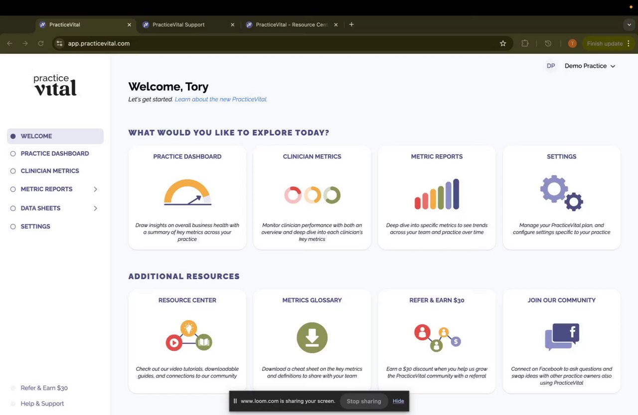638x415 pixels.
Task: Click the PracticeVital logo in sidebar
Action: 55,85
